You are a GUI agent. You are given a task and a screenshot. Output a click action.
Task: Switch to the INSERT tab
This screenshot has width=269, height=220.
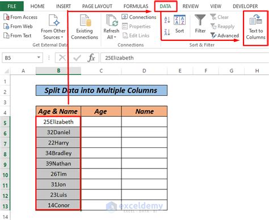point(63,6)
